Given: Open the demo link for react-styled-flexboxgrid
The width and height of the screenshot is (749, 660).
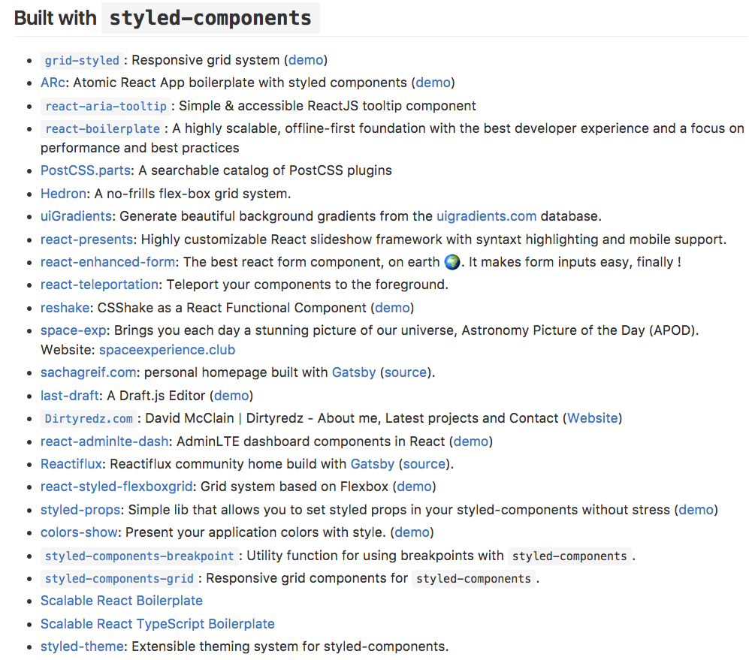Looking at the screenshot, I should pos(415,487).
